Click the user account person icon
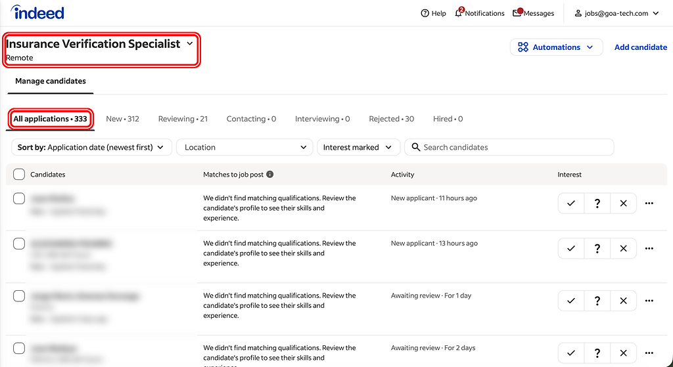 pyautogui.click(x=578, y=13)
